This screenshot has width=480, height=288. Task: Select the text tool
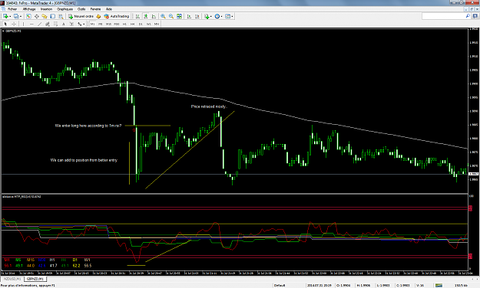click(64, 24)
